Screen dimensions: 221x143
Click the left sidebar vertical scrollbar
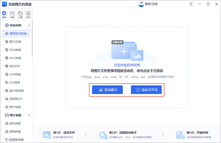coord(32,39)
